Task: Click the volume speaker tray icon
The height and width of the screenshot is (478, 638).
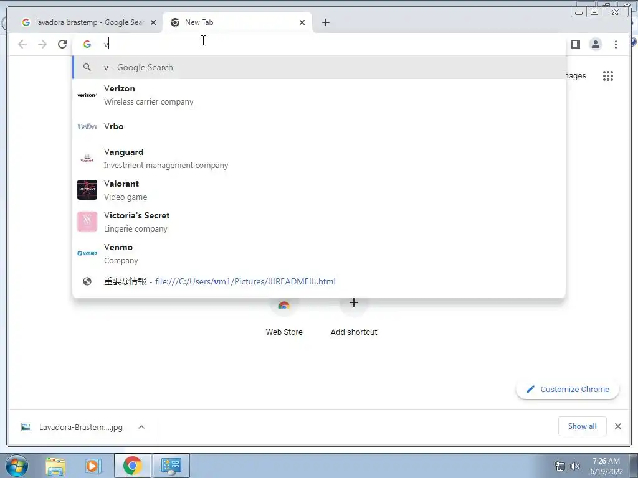Action: click(x=574, y=466)
